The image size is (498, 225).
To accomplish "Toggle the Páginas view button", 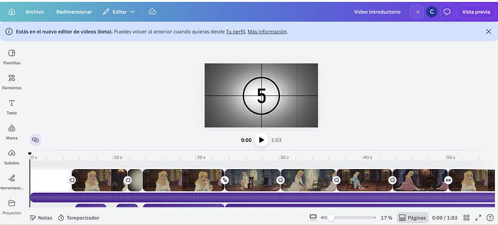I will (412, 218).
